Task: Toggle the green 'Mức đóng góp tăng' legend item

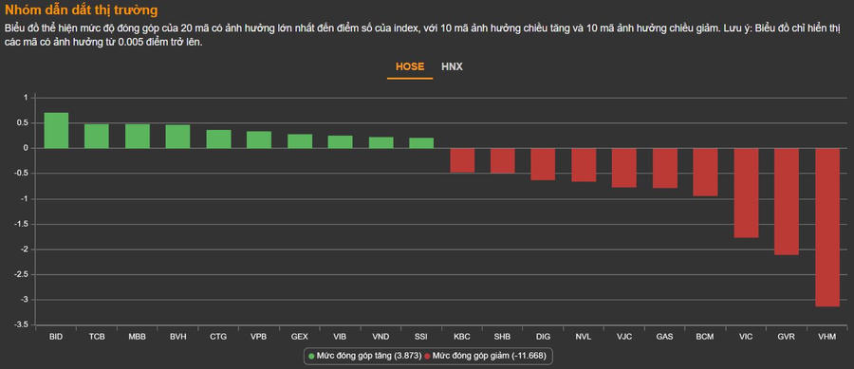Action: tap(365, 356)
